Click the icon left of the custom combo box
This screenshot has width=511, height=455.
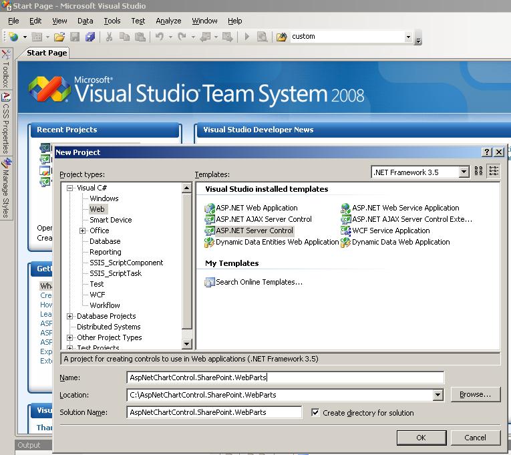pyautogui.click(x=282, y=37)
